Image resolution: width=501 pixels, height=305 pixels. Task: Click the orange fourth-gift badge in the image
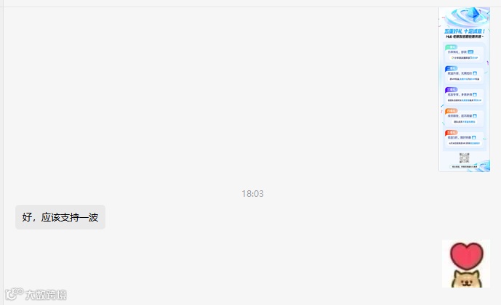pos(451,111)
